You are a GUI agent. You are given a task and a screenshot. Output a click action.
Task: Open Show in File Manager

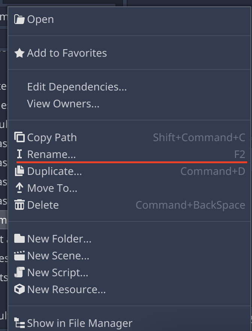(x=79, y=323)
